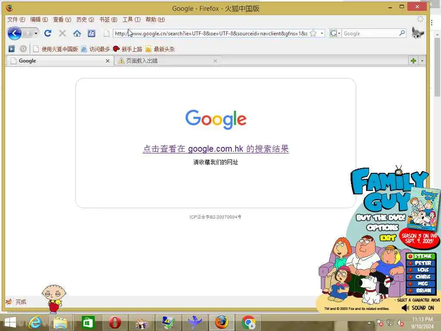Click the Season 3 DVD cover thumbnail
Screen dimensions: 441x331
[x=424, y=209]
